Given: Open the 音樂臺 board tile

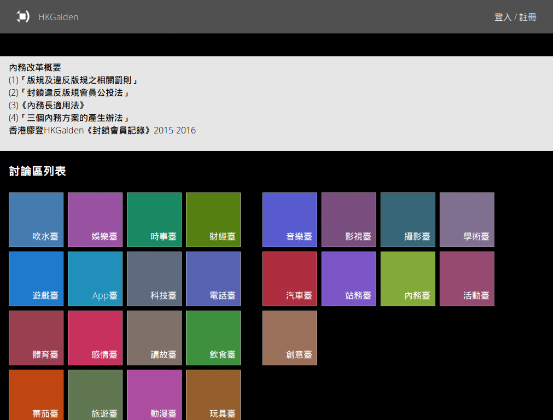Looking at the screenshot, I should tap(290, 220).
